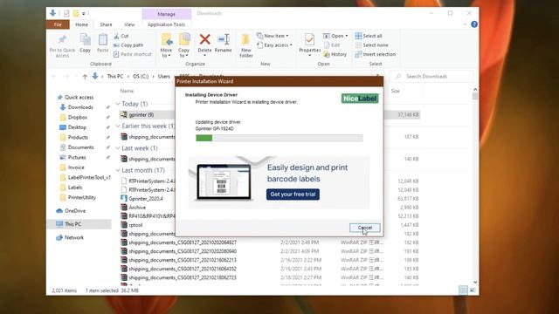This screenshot has height=314, width=559.
Task: Collapse the Today (1) group
Action: point(118,104)
